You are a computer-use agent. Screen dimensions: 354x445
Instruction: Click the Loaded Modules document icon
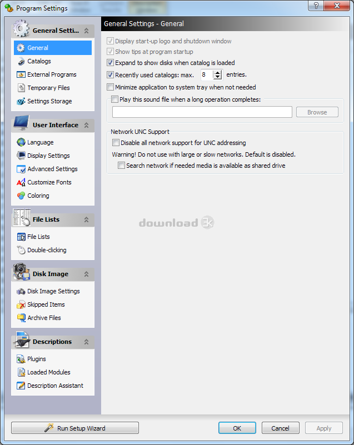[21, 372]
